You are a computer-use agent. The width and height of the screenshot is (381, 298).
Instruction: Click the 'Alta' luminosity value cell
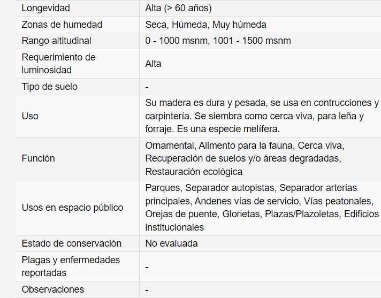click(153, 64)
